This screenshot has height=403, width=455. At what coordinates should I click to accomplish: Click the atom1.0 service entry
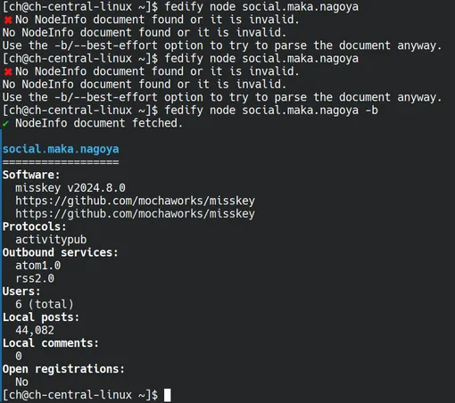click(38, 266)
